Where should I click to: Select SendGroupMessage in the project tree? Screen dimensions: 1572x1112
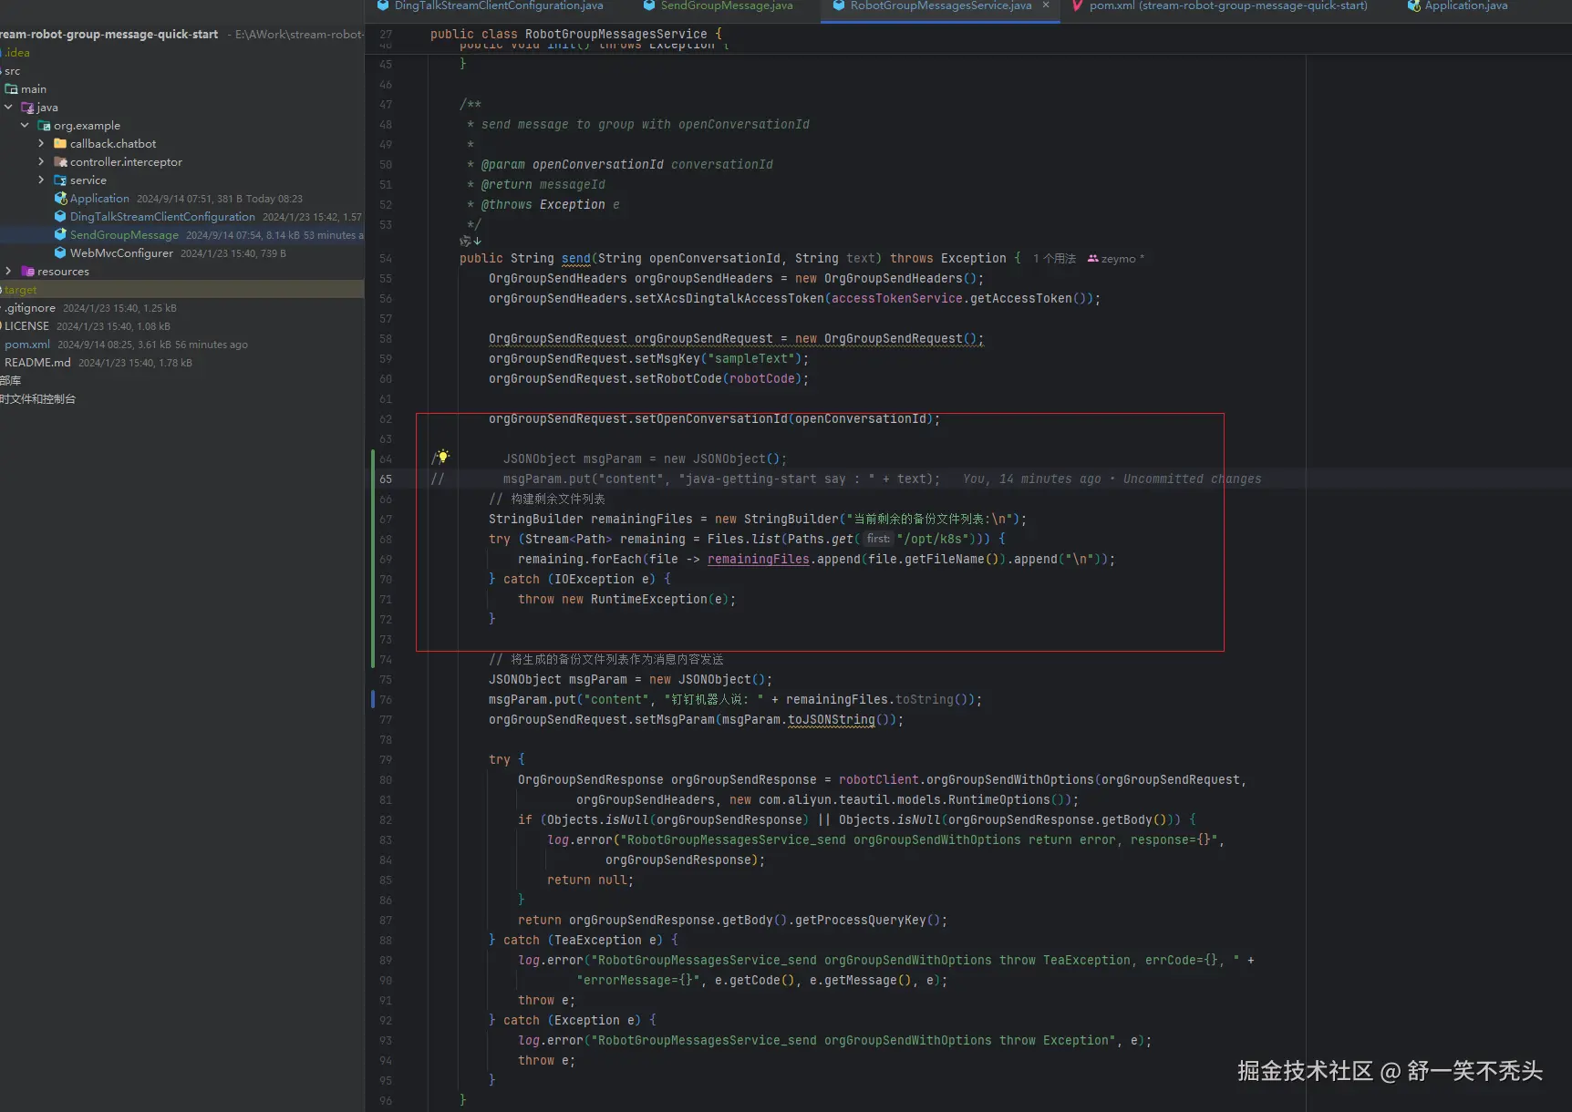click(124, 235)
